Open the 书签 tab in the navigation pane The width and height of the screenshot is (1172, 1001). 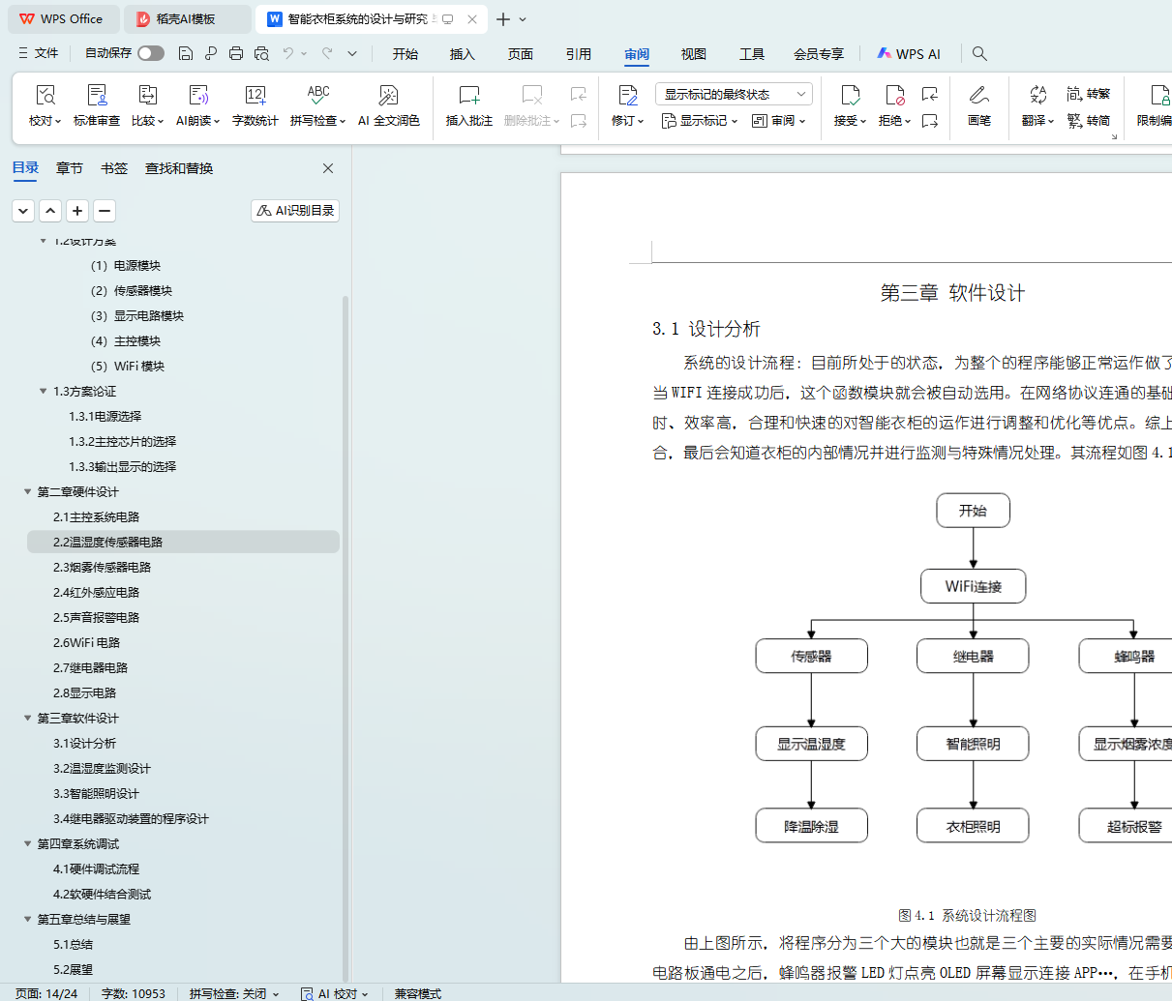(x=114, y=168)
